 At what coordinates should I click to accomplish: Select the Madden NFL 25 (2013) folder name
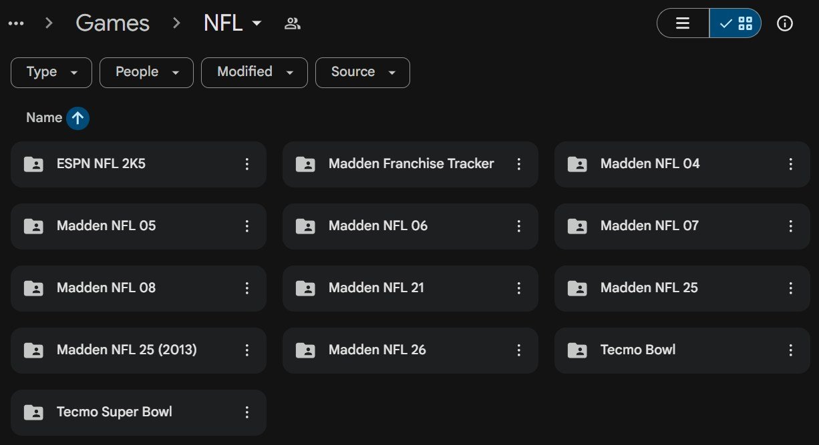(x=127, y=350)
